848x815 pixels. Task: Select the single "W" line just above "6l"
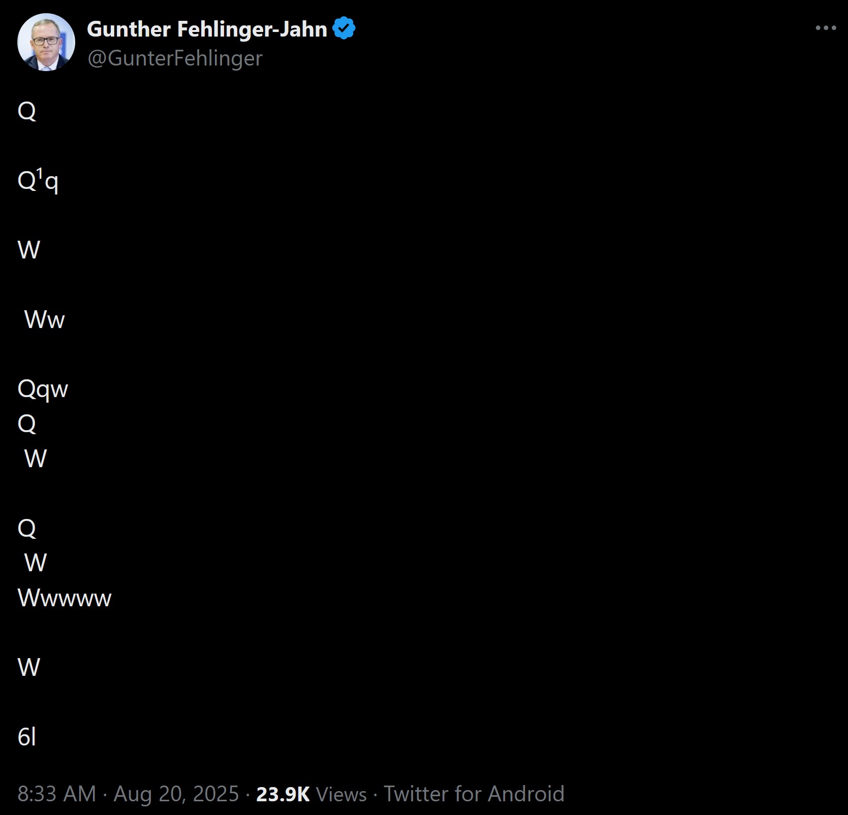tap(29, 667)
